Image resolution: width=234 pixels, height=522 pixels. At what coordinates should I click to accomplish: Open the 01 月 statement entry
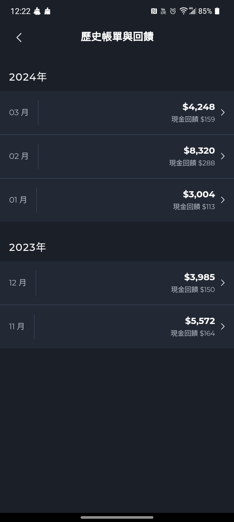[x=117, y=200]
